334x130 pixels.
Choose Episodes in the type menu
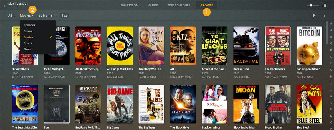click(38, 25)
